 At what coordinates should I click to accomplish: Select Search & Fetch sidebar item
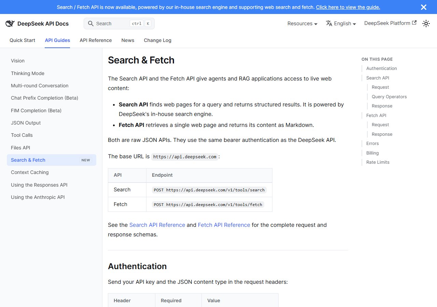52,160
